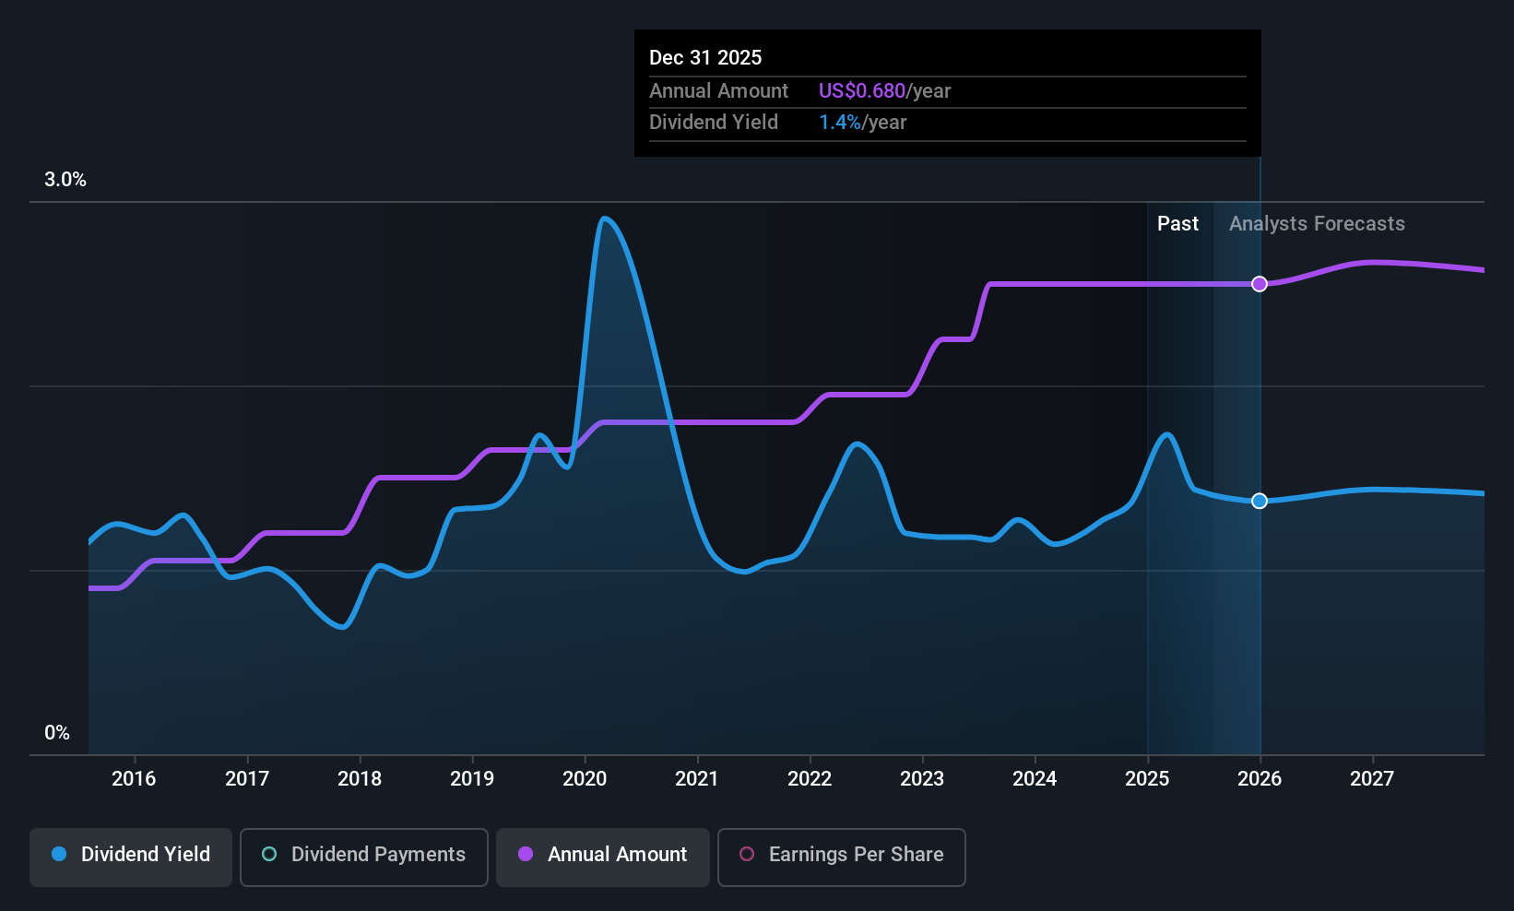Screen dimensions: 1514x911
Task: Click the 2019 x-axis label
Action: [x=472, y=778]
